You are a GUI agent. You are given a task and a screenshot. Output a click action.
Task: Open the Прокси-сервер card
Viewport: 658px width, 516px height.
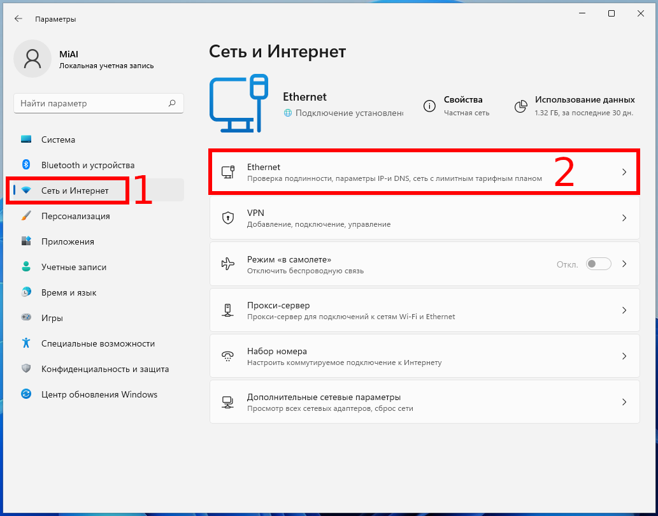pyautogui.click(x=425, y=310)
